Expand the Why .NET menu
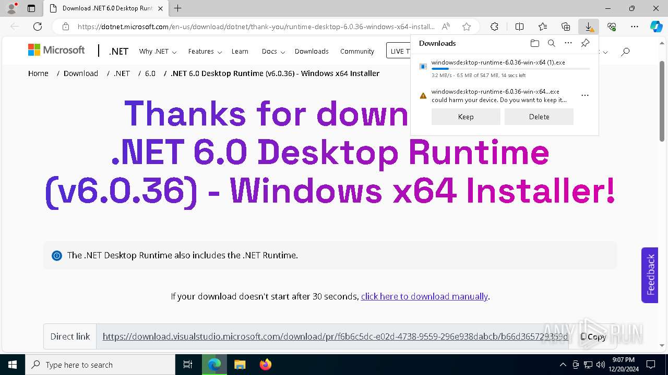The image size is (668, 375). (158, 51)
